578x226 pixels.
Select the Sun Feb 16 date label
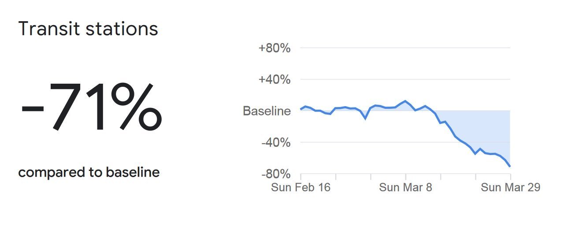(300, 187)
